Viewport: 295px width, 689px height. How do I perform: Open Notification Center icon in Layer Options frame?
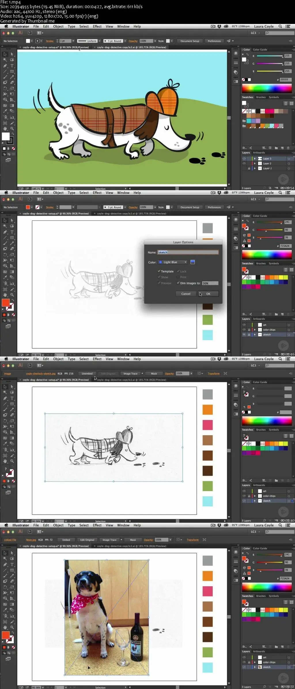tap(288, 193)
